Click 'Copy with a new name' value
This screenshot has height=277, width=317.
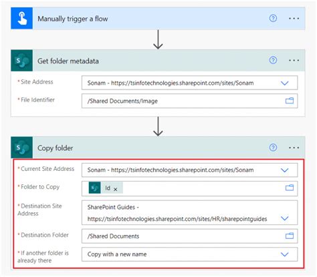(x=117, y=254)
